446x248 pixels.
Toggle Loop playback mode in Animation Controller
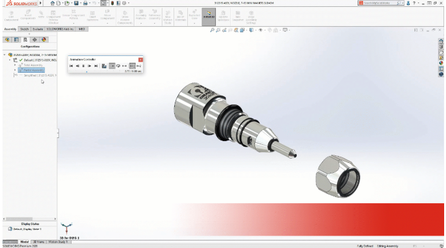coord(118,66)
